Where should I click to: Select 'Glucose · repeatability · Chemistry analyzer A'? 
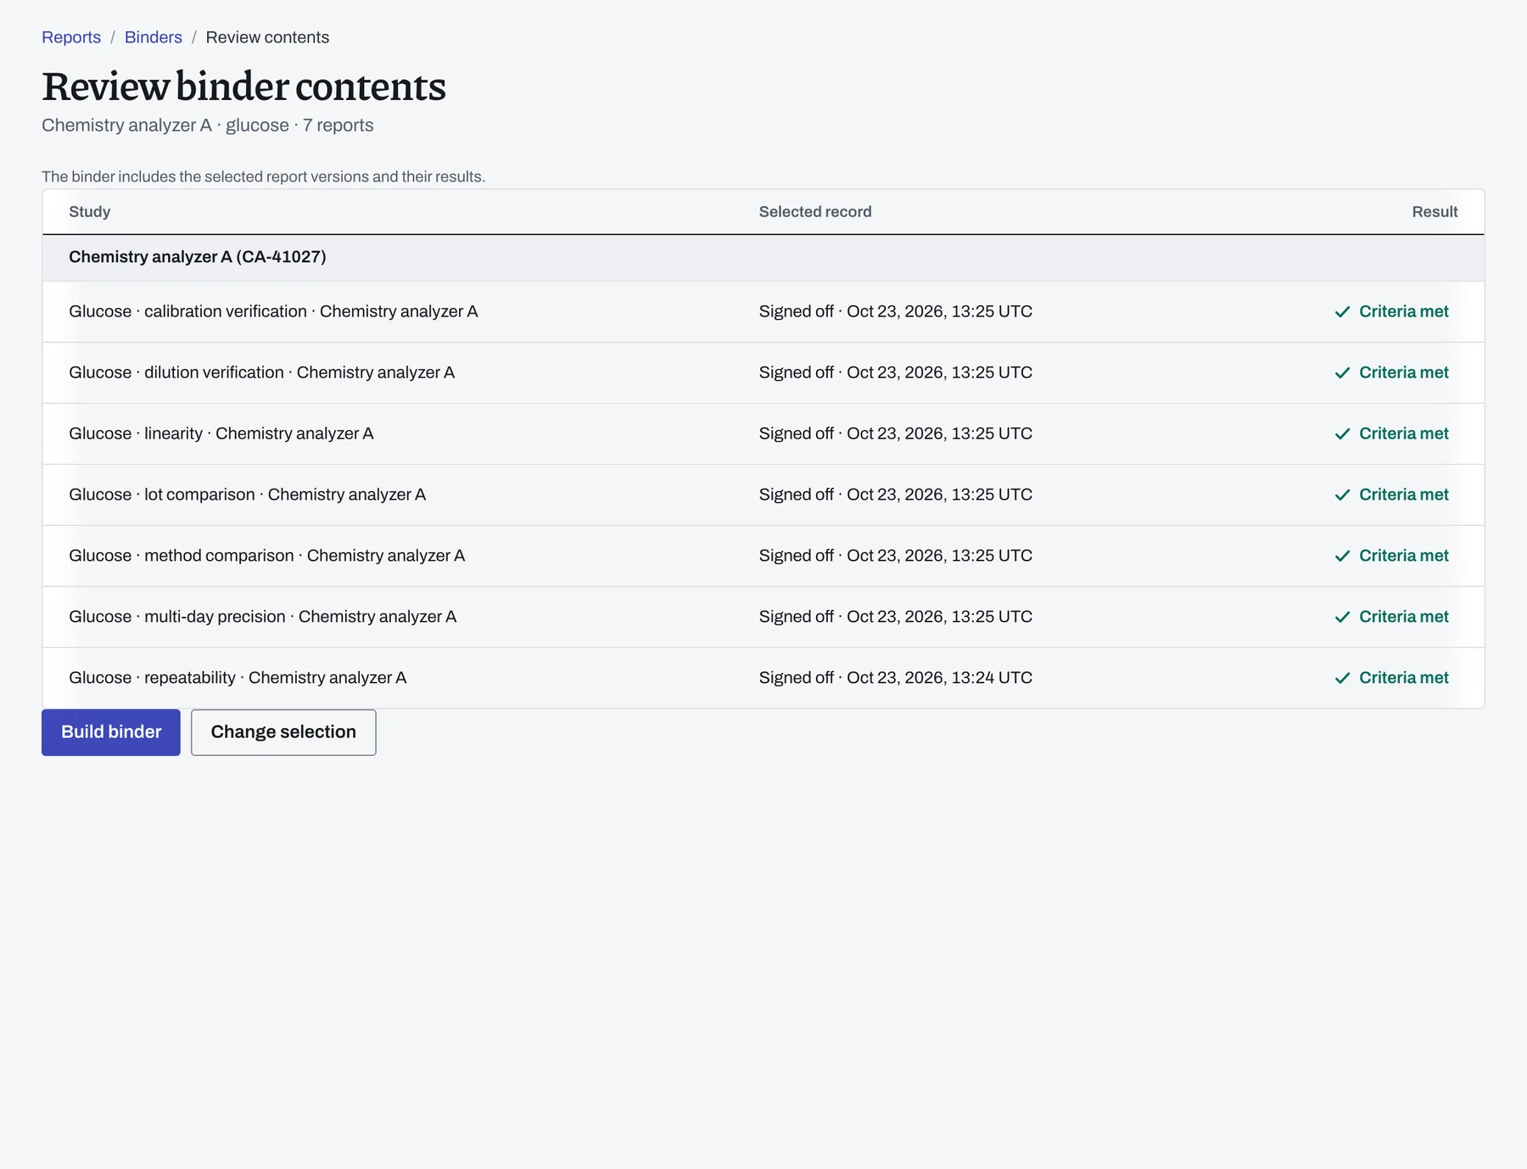pyautogui.click(x=238, y=678)
